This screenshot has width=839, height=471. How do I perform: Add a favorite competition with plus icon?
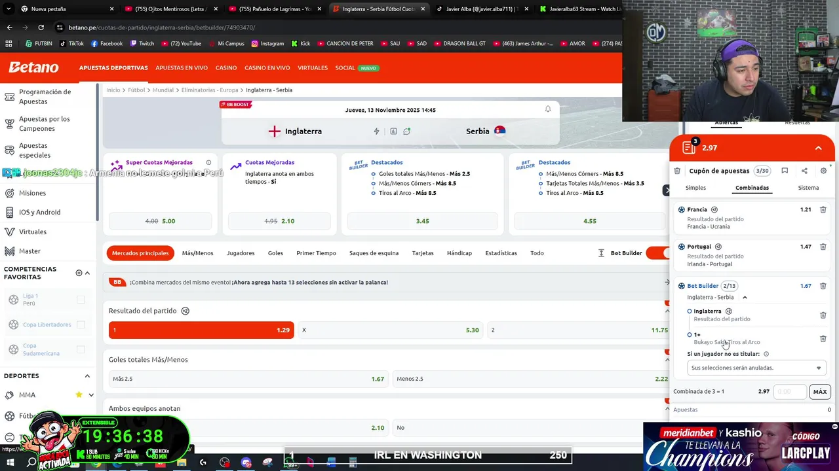tap(79, 273)
